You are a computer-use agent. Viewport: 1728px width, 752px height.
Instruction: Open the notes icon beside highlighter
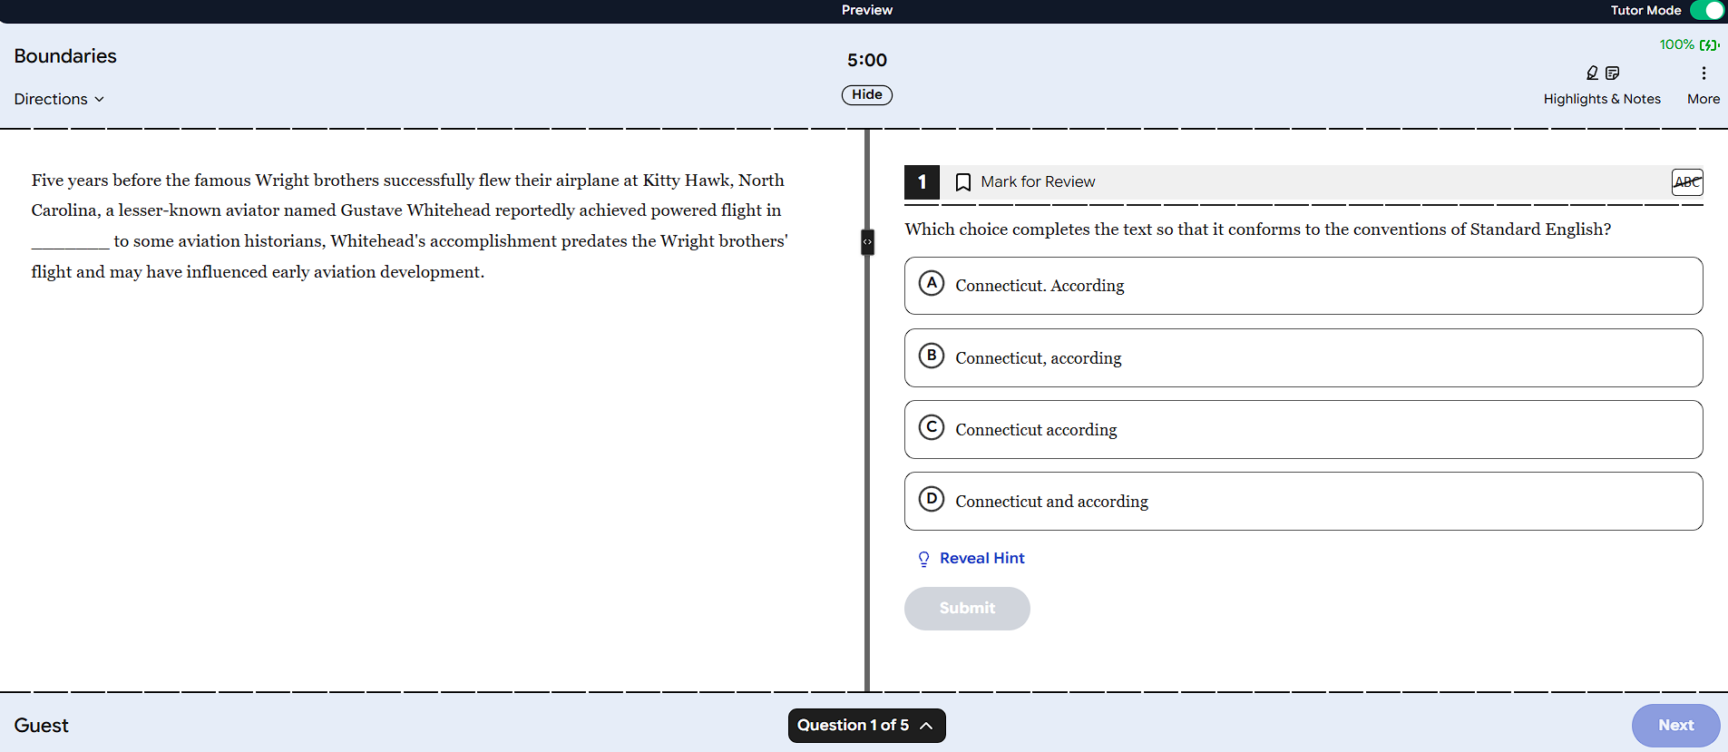point(1612,73)
